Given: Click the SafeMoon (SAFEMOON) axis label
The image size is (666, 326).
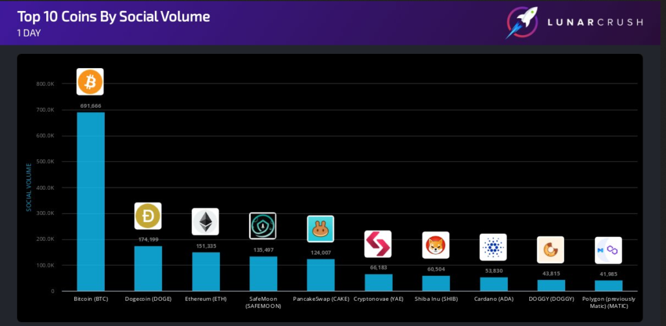Looking at the screenshot, I should [x=263, y=302].
